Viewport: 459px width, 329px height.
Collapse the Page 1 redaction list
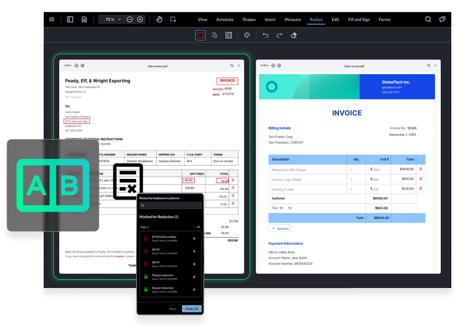coord(198,227)
